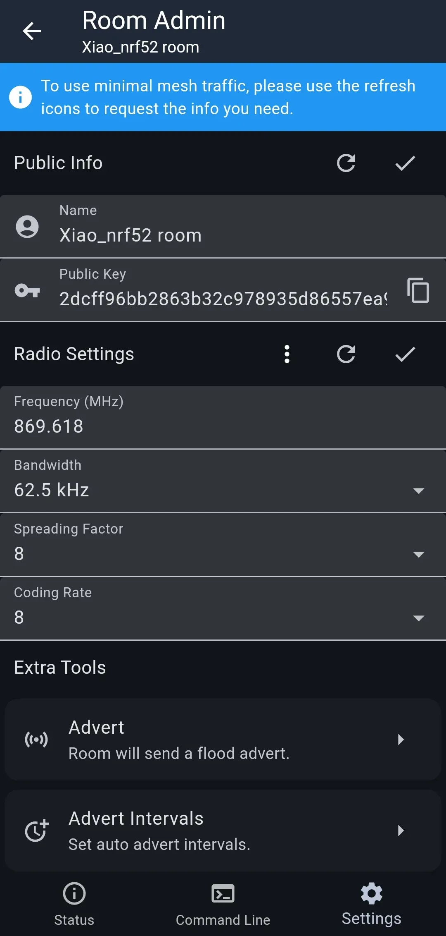Send a flood Advert from room

[223, 740]
